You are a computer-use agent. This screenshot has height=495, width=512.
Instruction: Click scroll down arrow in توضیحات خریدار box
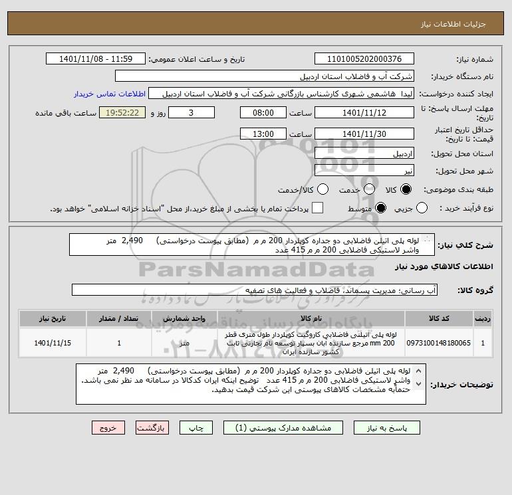point(418,384)
